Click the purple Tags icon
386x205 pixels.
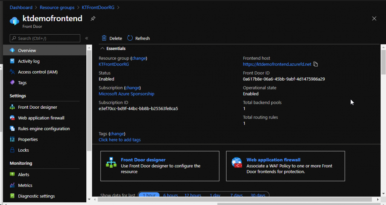(x=12, y=82)
